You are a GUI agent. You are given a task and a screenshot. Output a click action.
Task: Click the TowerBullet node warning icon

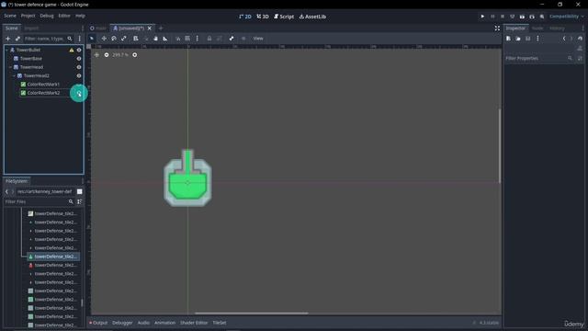[72, 50]
